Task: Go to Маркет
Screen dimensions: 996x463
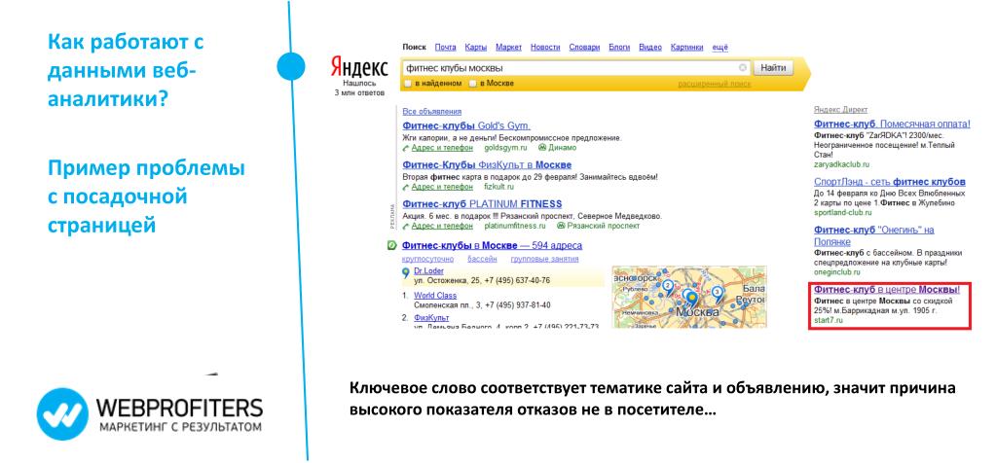Action: click(x=509, y=48)
